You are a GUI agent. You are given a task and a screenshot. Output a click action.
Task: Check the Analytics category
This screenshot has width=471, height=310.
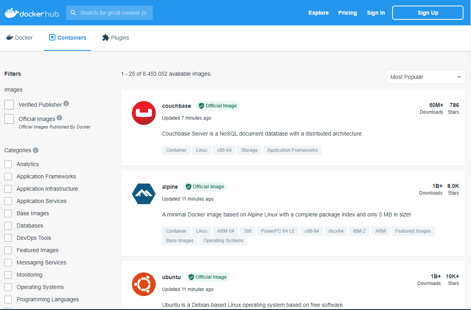click(x=8, y=164)
